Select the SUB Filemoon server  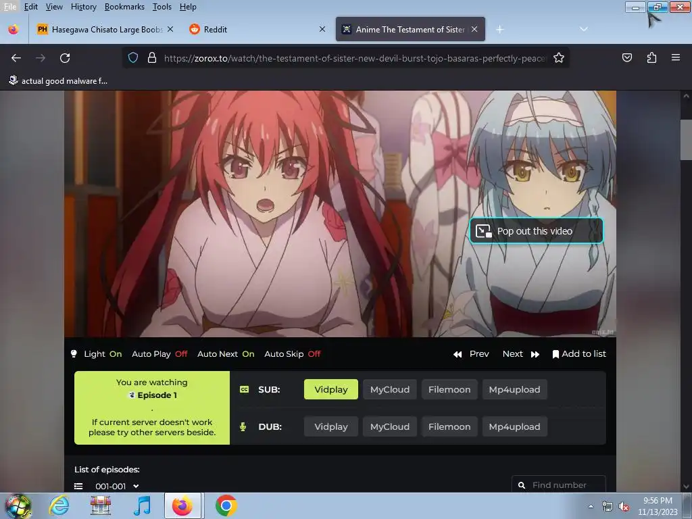tap(449, 389)
